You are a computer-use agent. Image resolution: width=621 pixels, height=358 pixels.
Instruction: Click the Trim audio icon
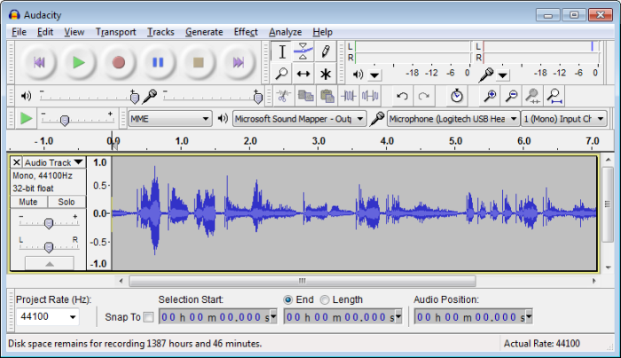click(x=349, y=96)
